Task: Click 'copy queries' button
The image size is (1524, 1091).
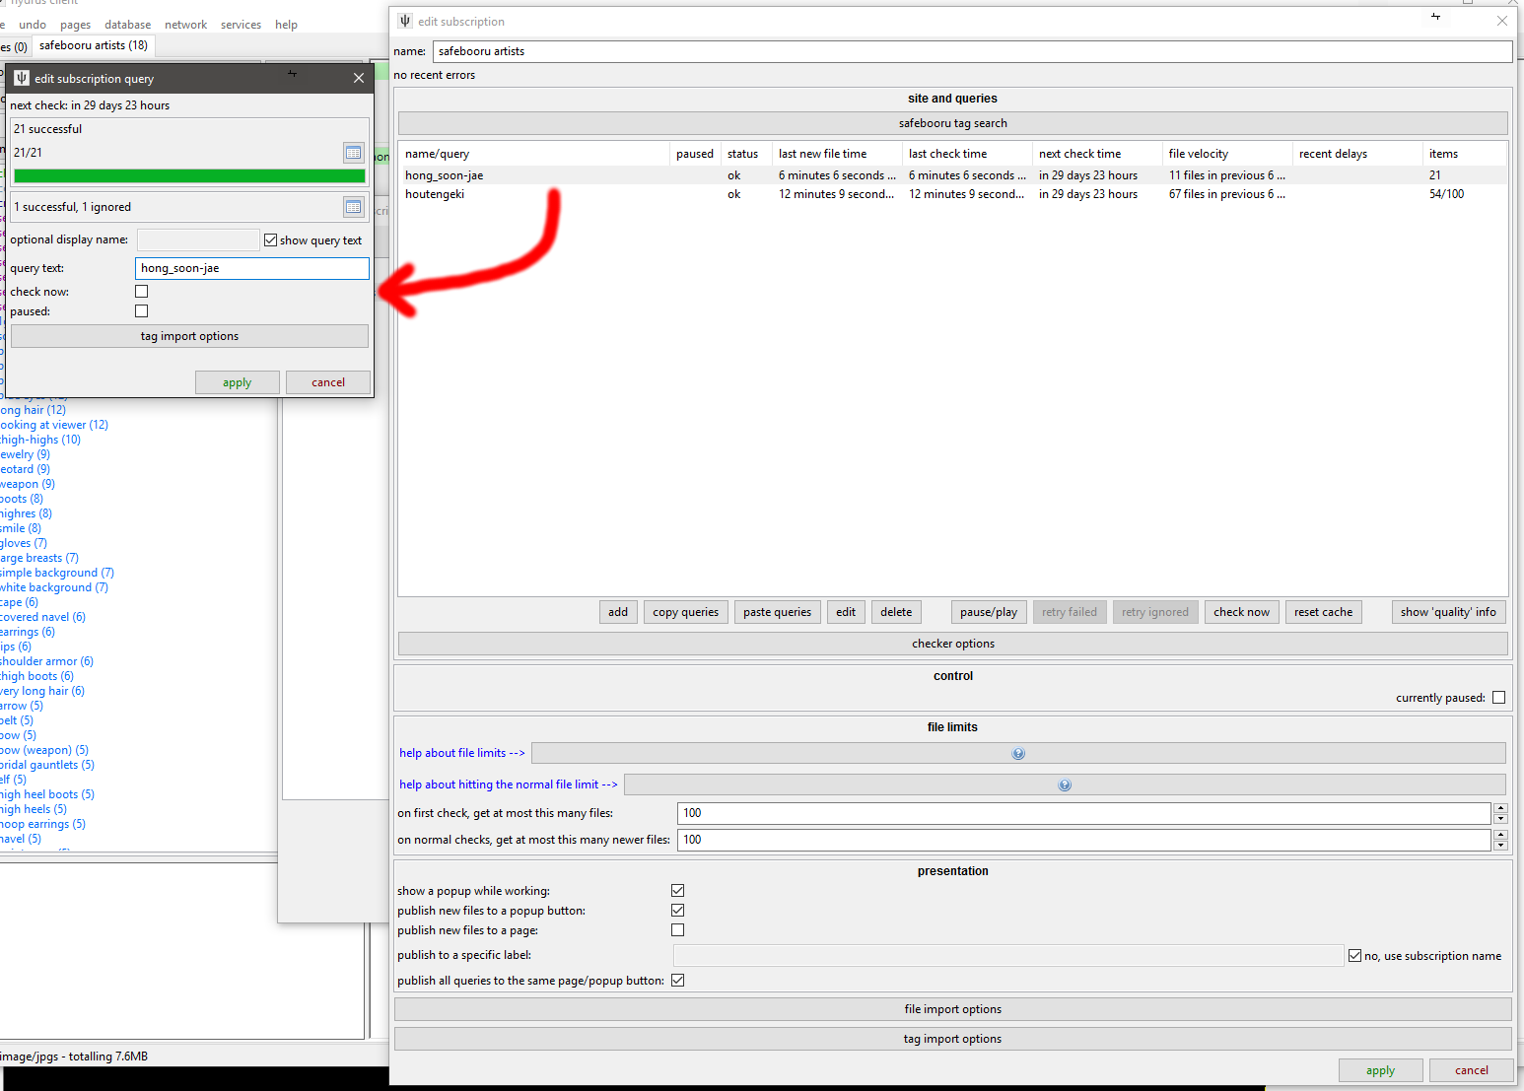Action: pyautogui.click(x=686, y=612)
